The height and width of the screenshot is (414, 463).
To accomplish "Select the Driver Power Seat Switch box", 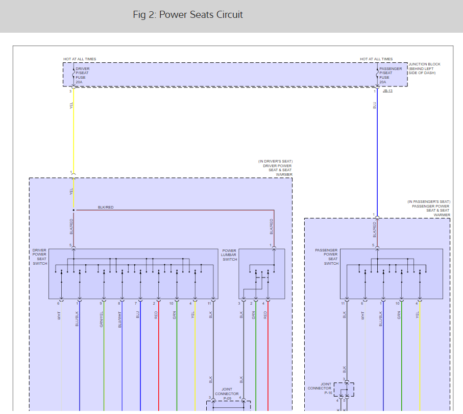I will (133, 273).
